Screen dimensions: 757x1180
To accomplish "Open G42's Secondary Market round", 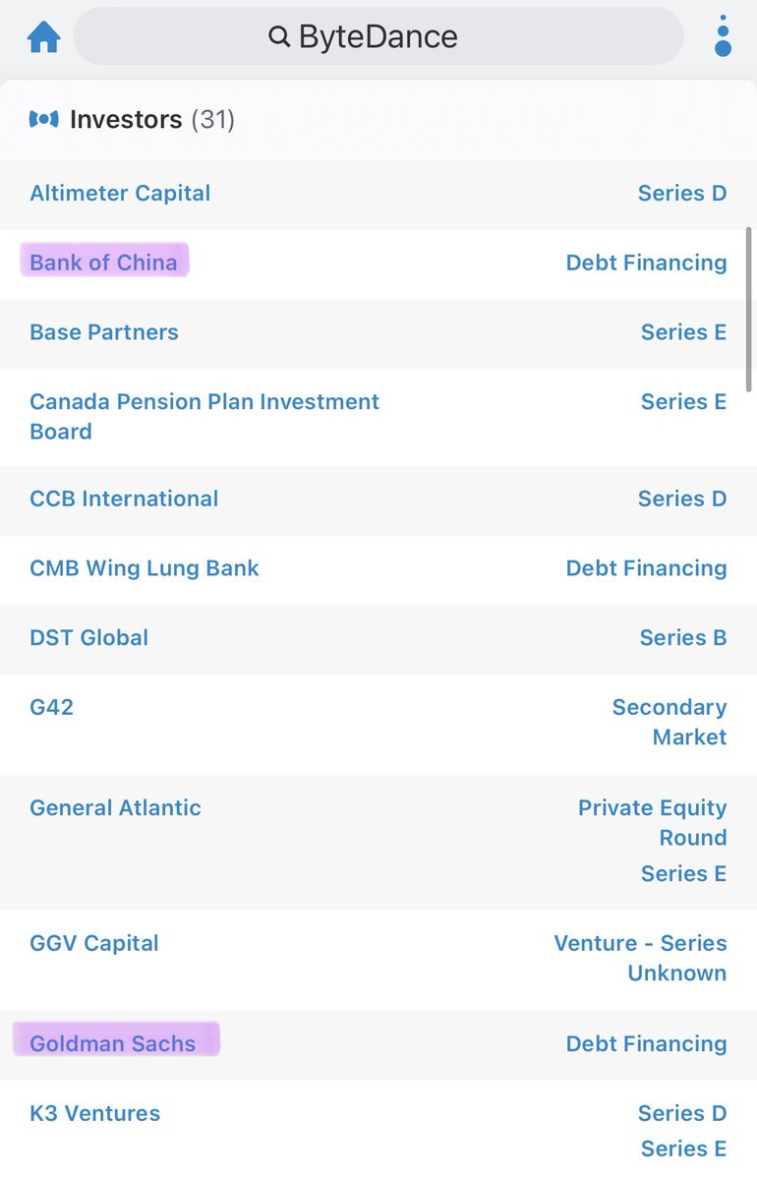I will click(670, 722).
